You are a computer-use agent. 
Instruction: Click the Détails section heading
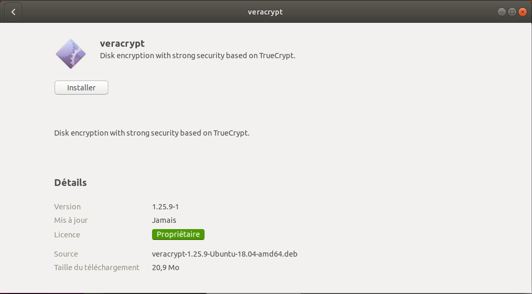(70, 183)
